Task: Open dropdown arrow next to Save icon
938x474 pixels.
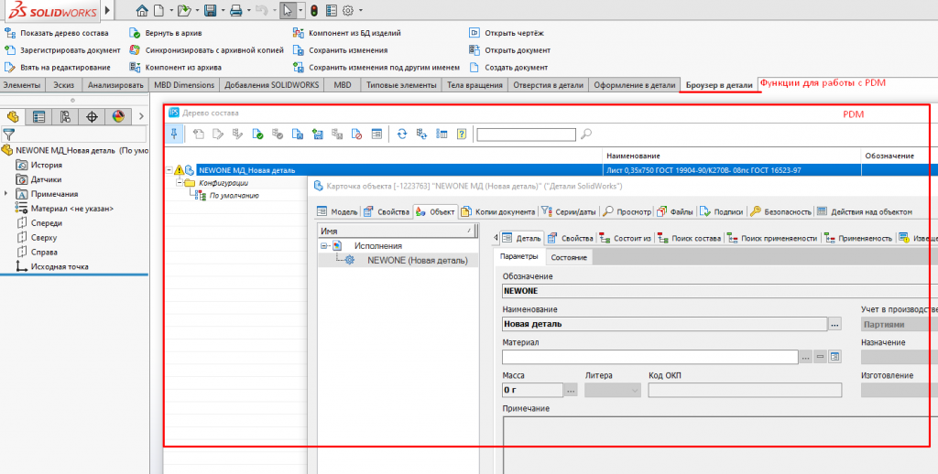Action: (223, 11)
